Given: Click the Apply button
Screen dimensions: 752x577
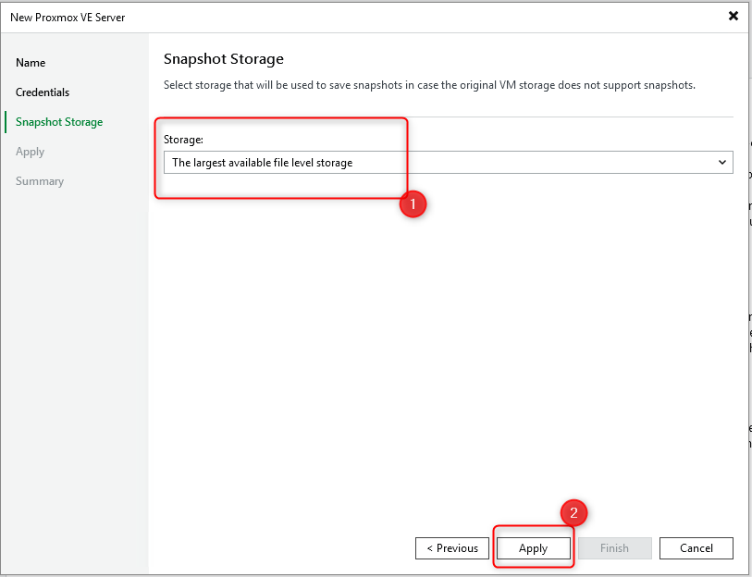Looking at the screenshot, I should [533, 547].
